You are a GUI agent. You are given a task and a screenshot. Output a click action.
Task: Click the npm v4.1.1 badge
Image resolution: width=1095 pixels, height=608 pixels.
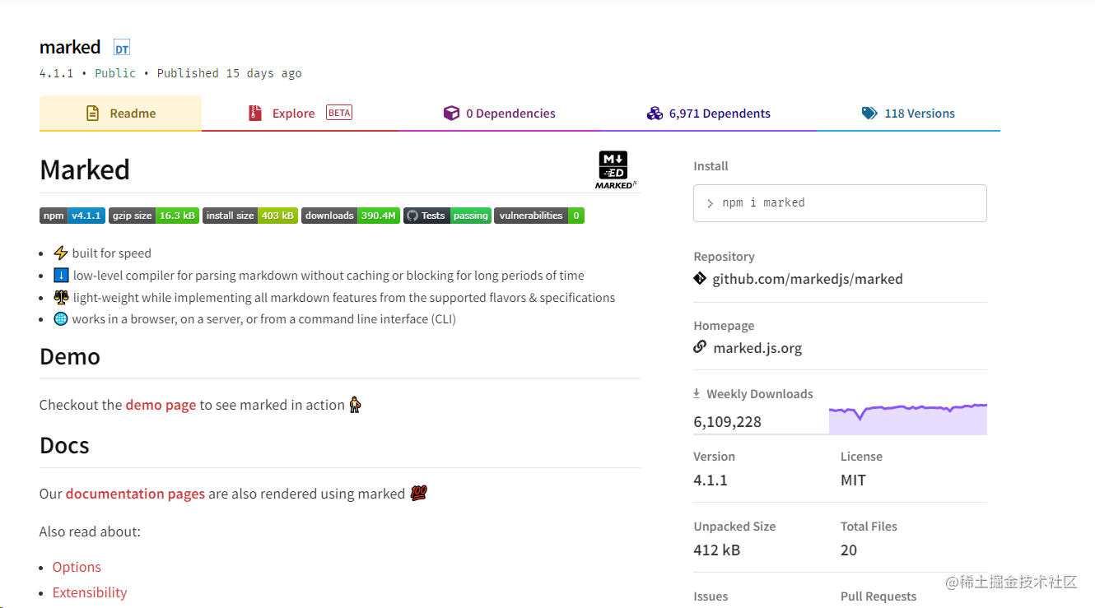(x=72, y=216)
